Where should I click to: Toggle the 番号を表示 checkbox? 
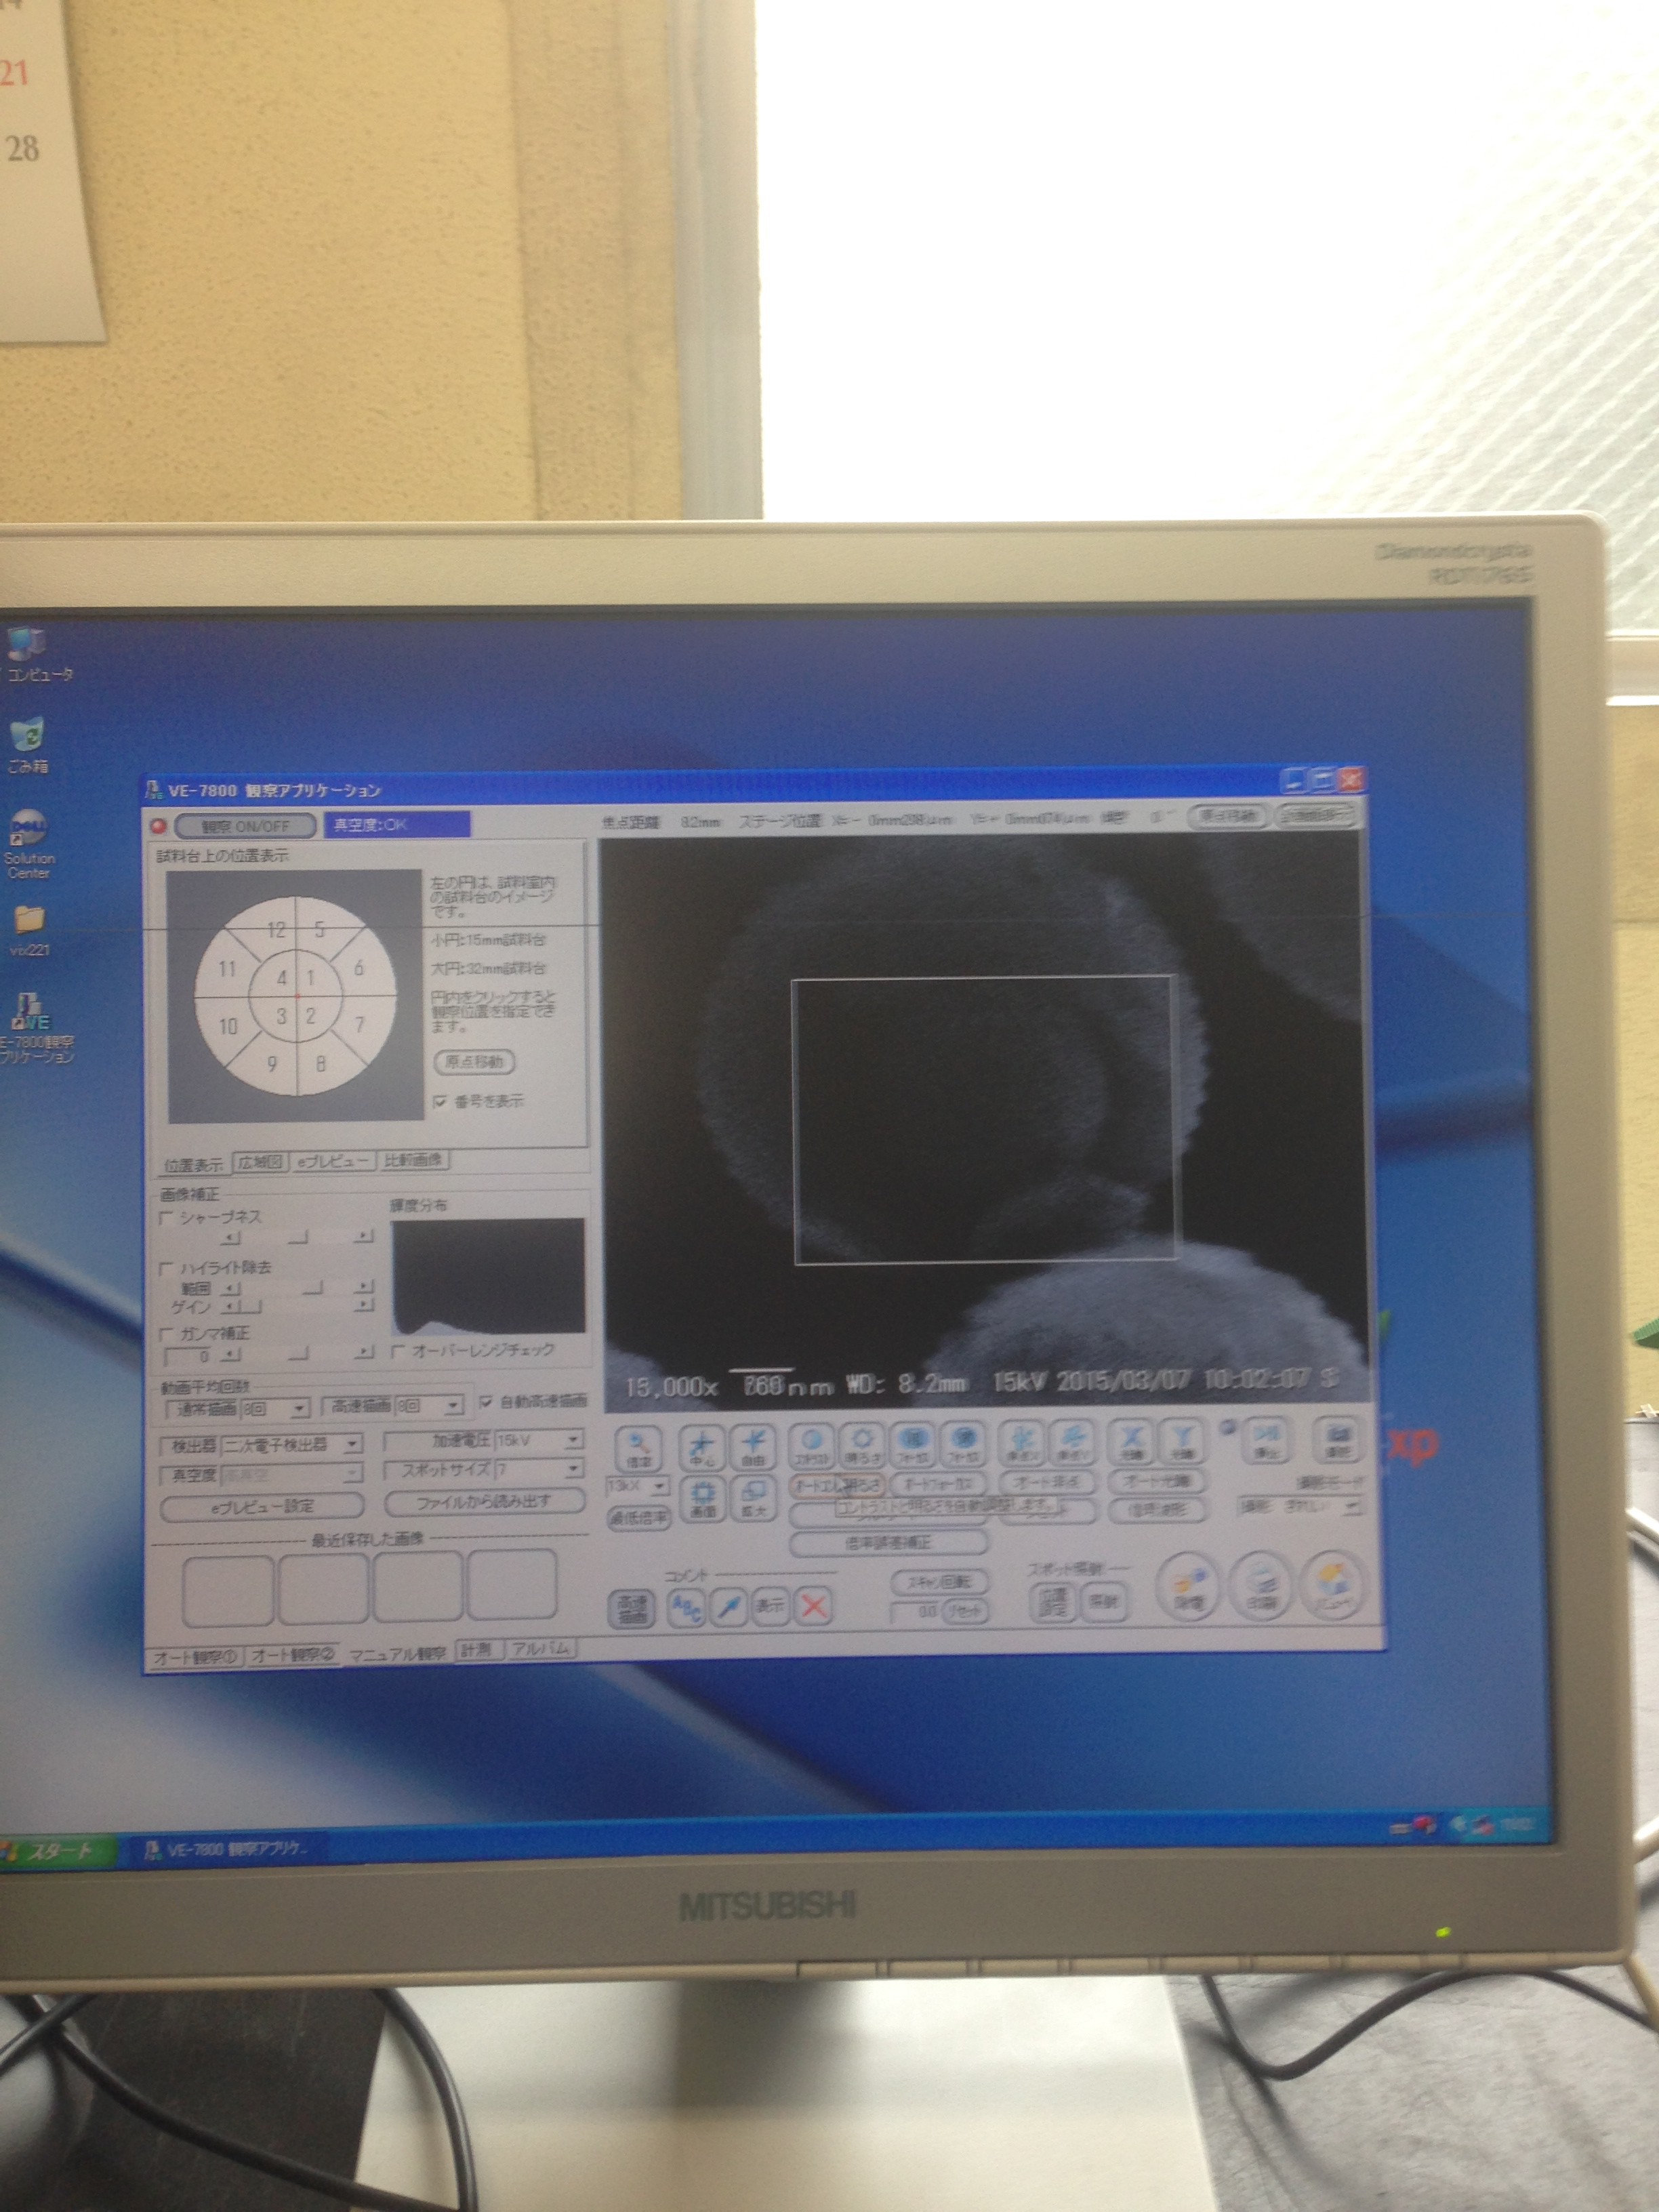(441, 1101)
